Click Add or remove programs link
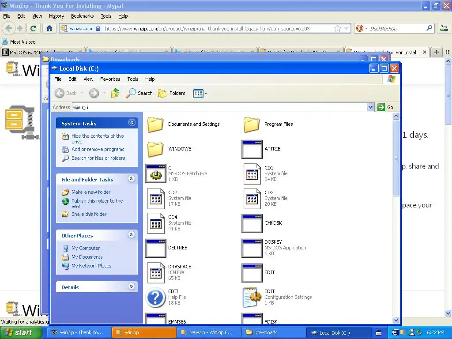This screenshot has height=339, width=452. pyautogui.click(x=98, y=149)
